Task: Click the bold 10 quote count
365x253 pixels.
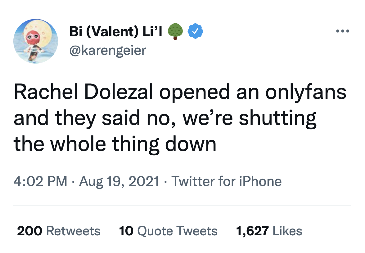Action: (126, 231)
